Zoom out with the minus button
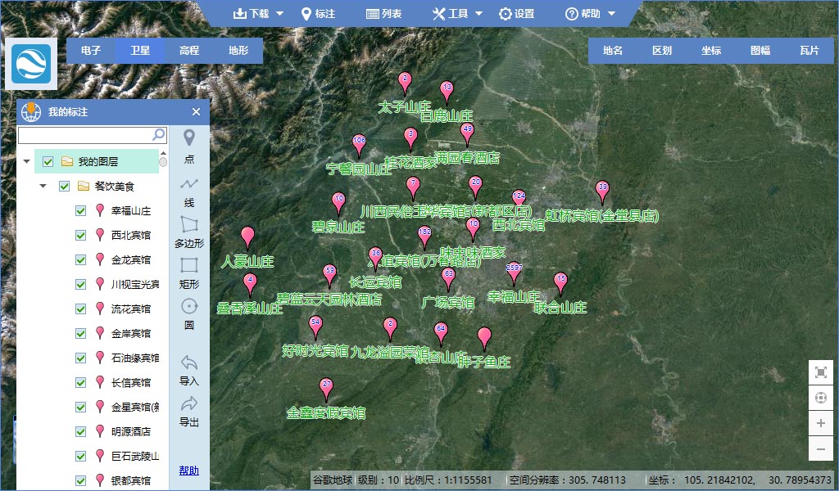 pyautogui.click(x=820, y=448)
